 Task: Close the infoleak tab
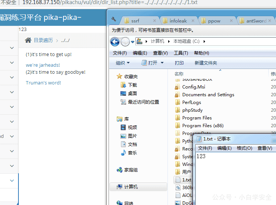(193, 21)
